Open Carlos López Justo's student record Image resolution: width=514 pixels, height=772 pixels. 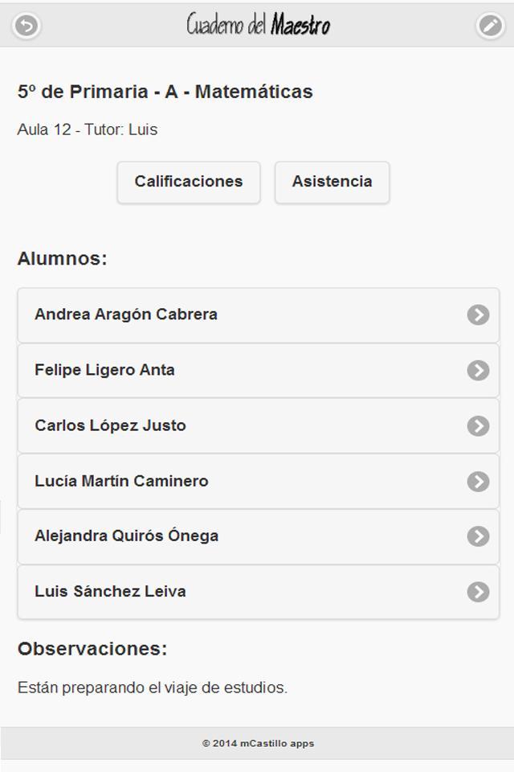pyautogui.click(x=110, y=425)
